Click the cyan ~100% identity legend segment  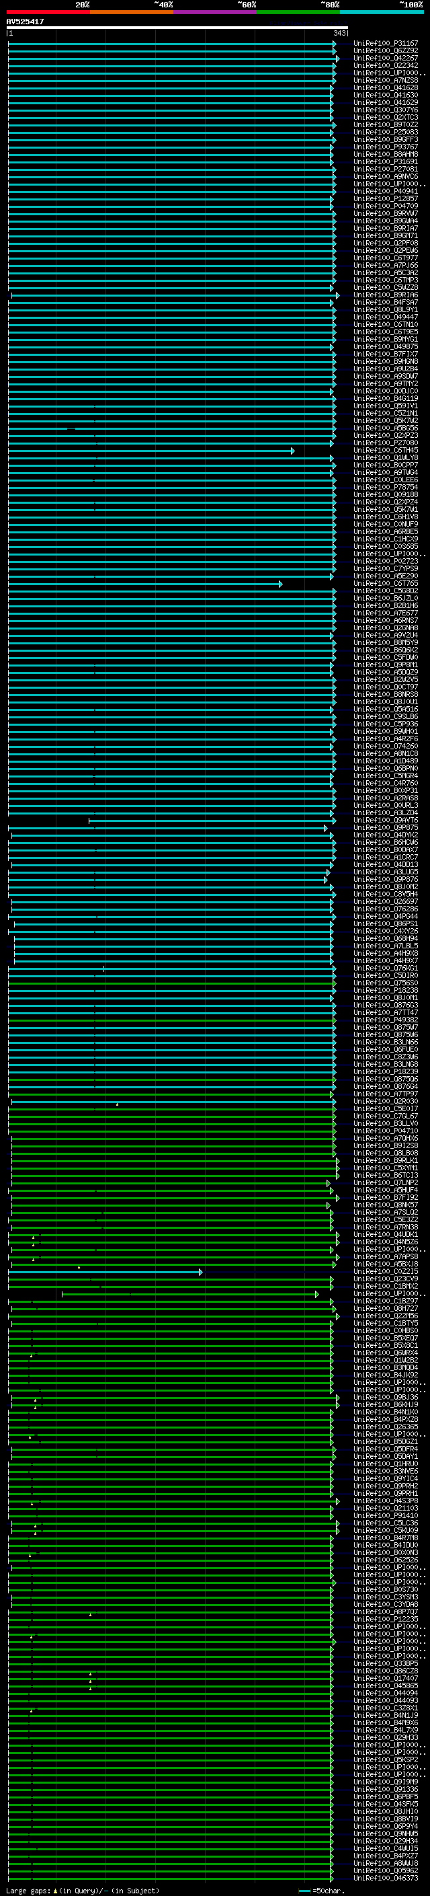click(x=381, y=12)
